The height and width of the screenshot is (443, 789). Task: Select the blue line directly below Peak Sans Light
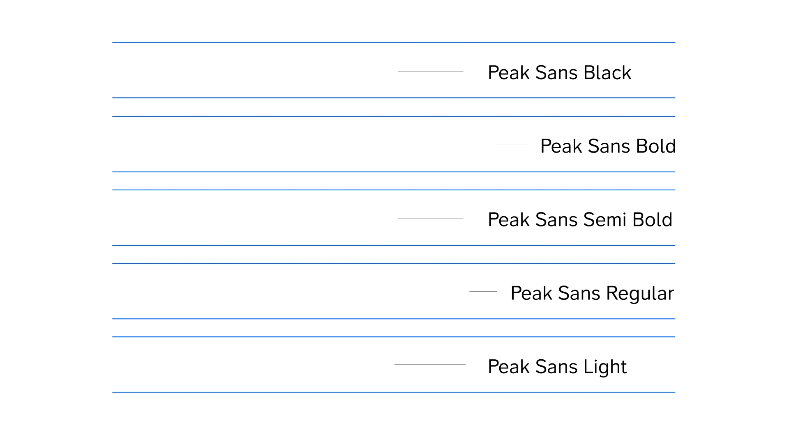394,393
